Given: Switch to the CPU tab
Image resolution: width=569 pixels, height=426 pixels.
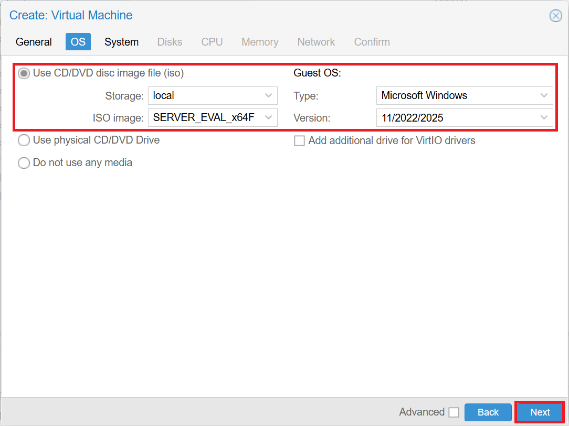Looking at the screenshot, I should [x=212, y=42].
